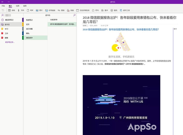Insert meeting details (会议详细信息)
Image resolution: width=183 pixels, height=135 pixels.
[x=83, y=10]
